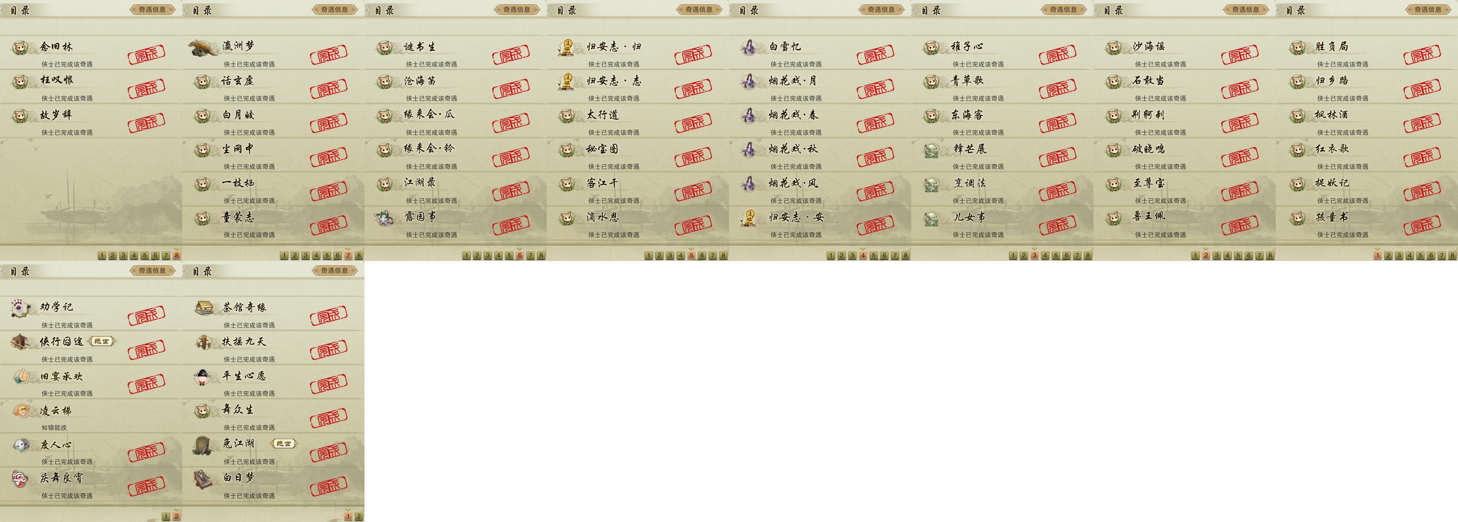Click the teahouse icon for 茶馆奇缘

click(x=203, y=307)
